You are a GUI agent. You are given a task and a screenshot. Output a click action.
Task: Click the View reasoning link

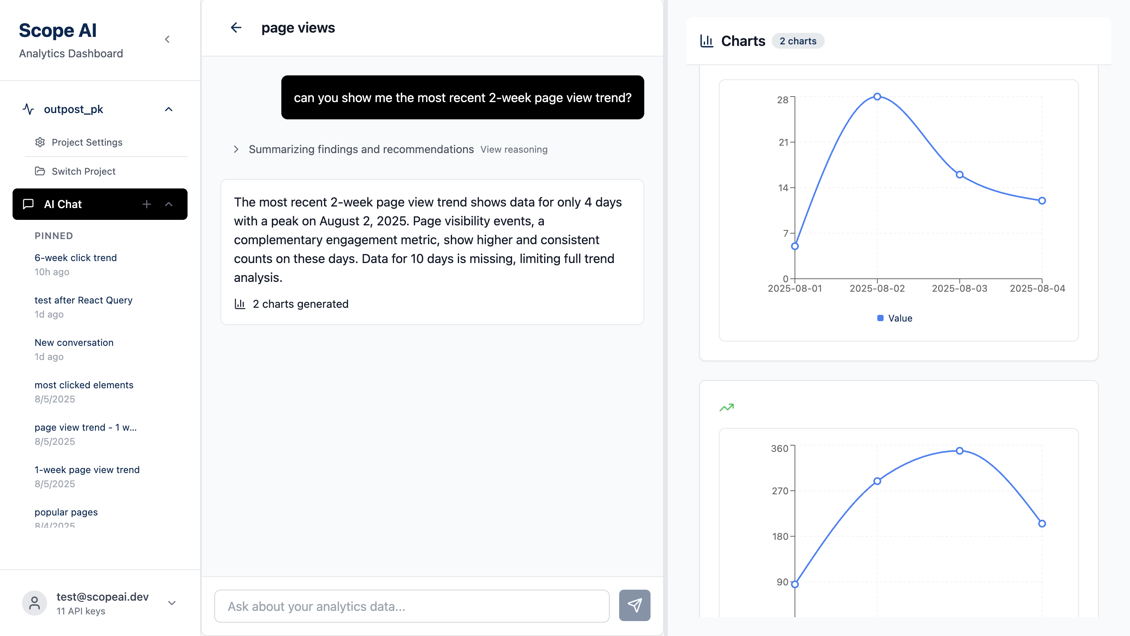tap(514, 149)
